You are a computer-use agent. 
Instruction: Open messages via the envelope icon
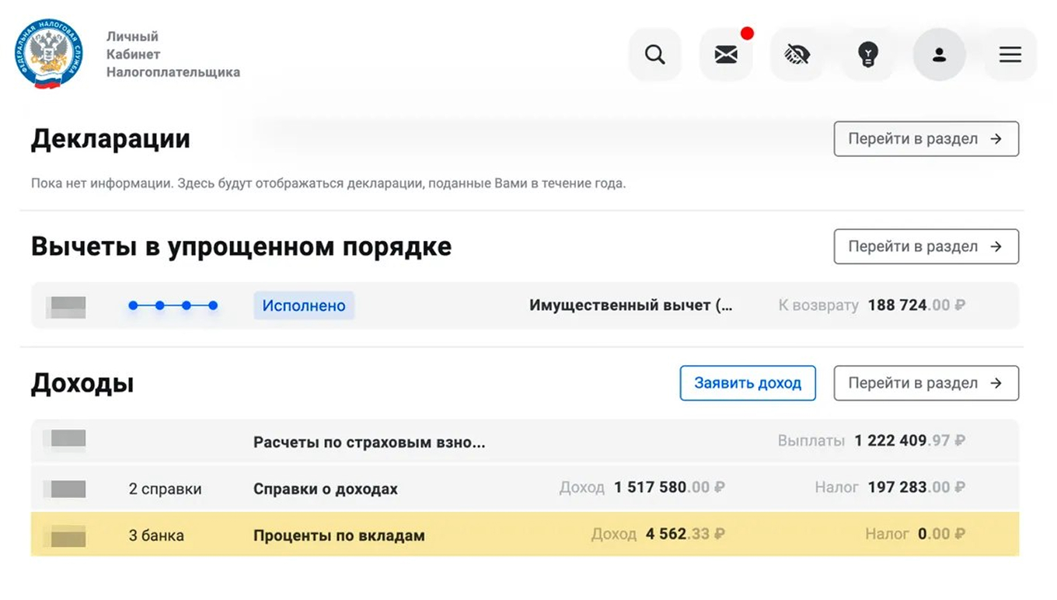[x=726, y=54]
